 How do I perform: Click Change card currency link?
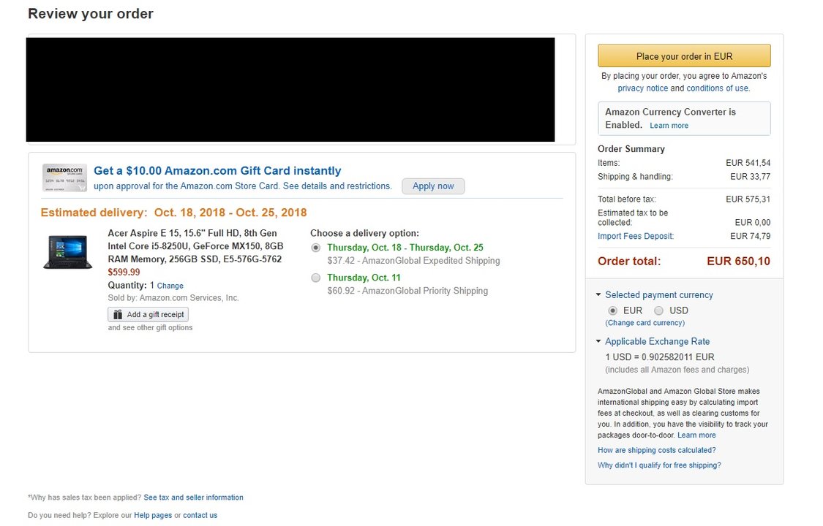click(x=645, y=323)
